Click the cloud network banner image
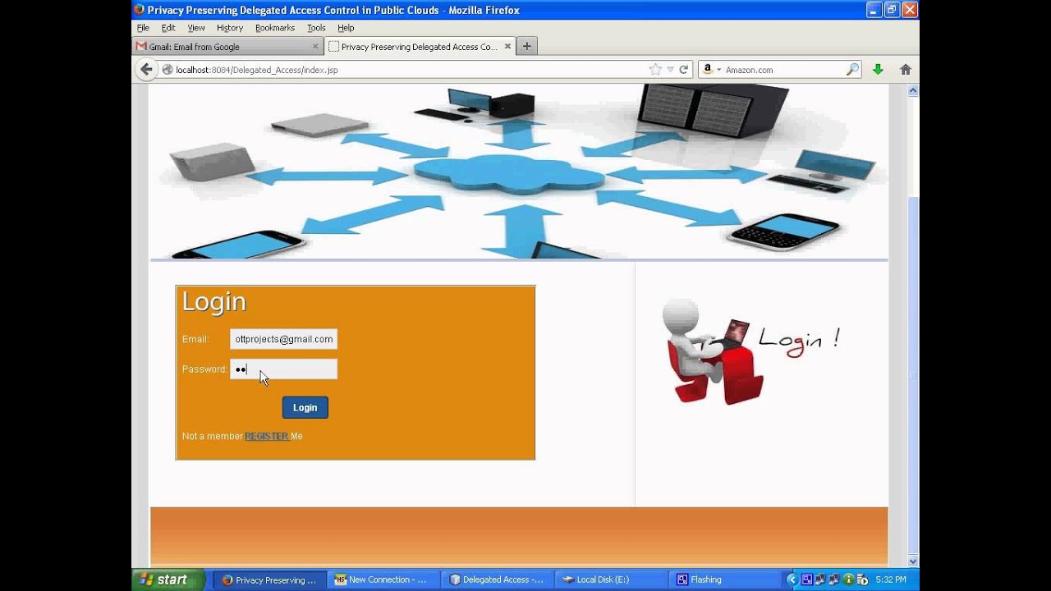The height and width of the screenshot is (591, 1051). (519, 172)
